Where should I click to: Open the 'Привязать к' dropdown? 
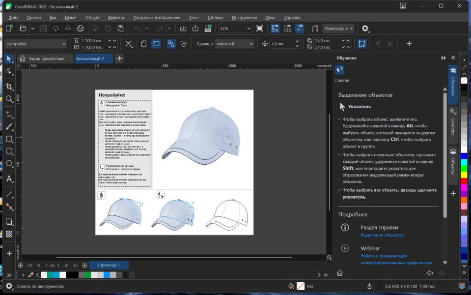(338, 29)
